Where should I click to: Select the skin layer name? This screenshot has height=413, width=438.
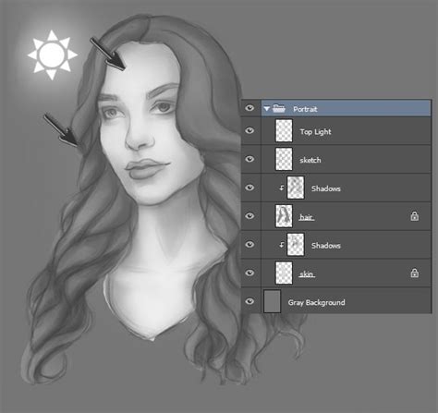coord(307,274)
